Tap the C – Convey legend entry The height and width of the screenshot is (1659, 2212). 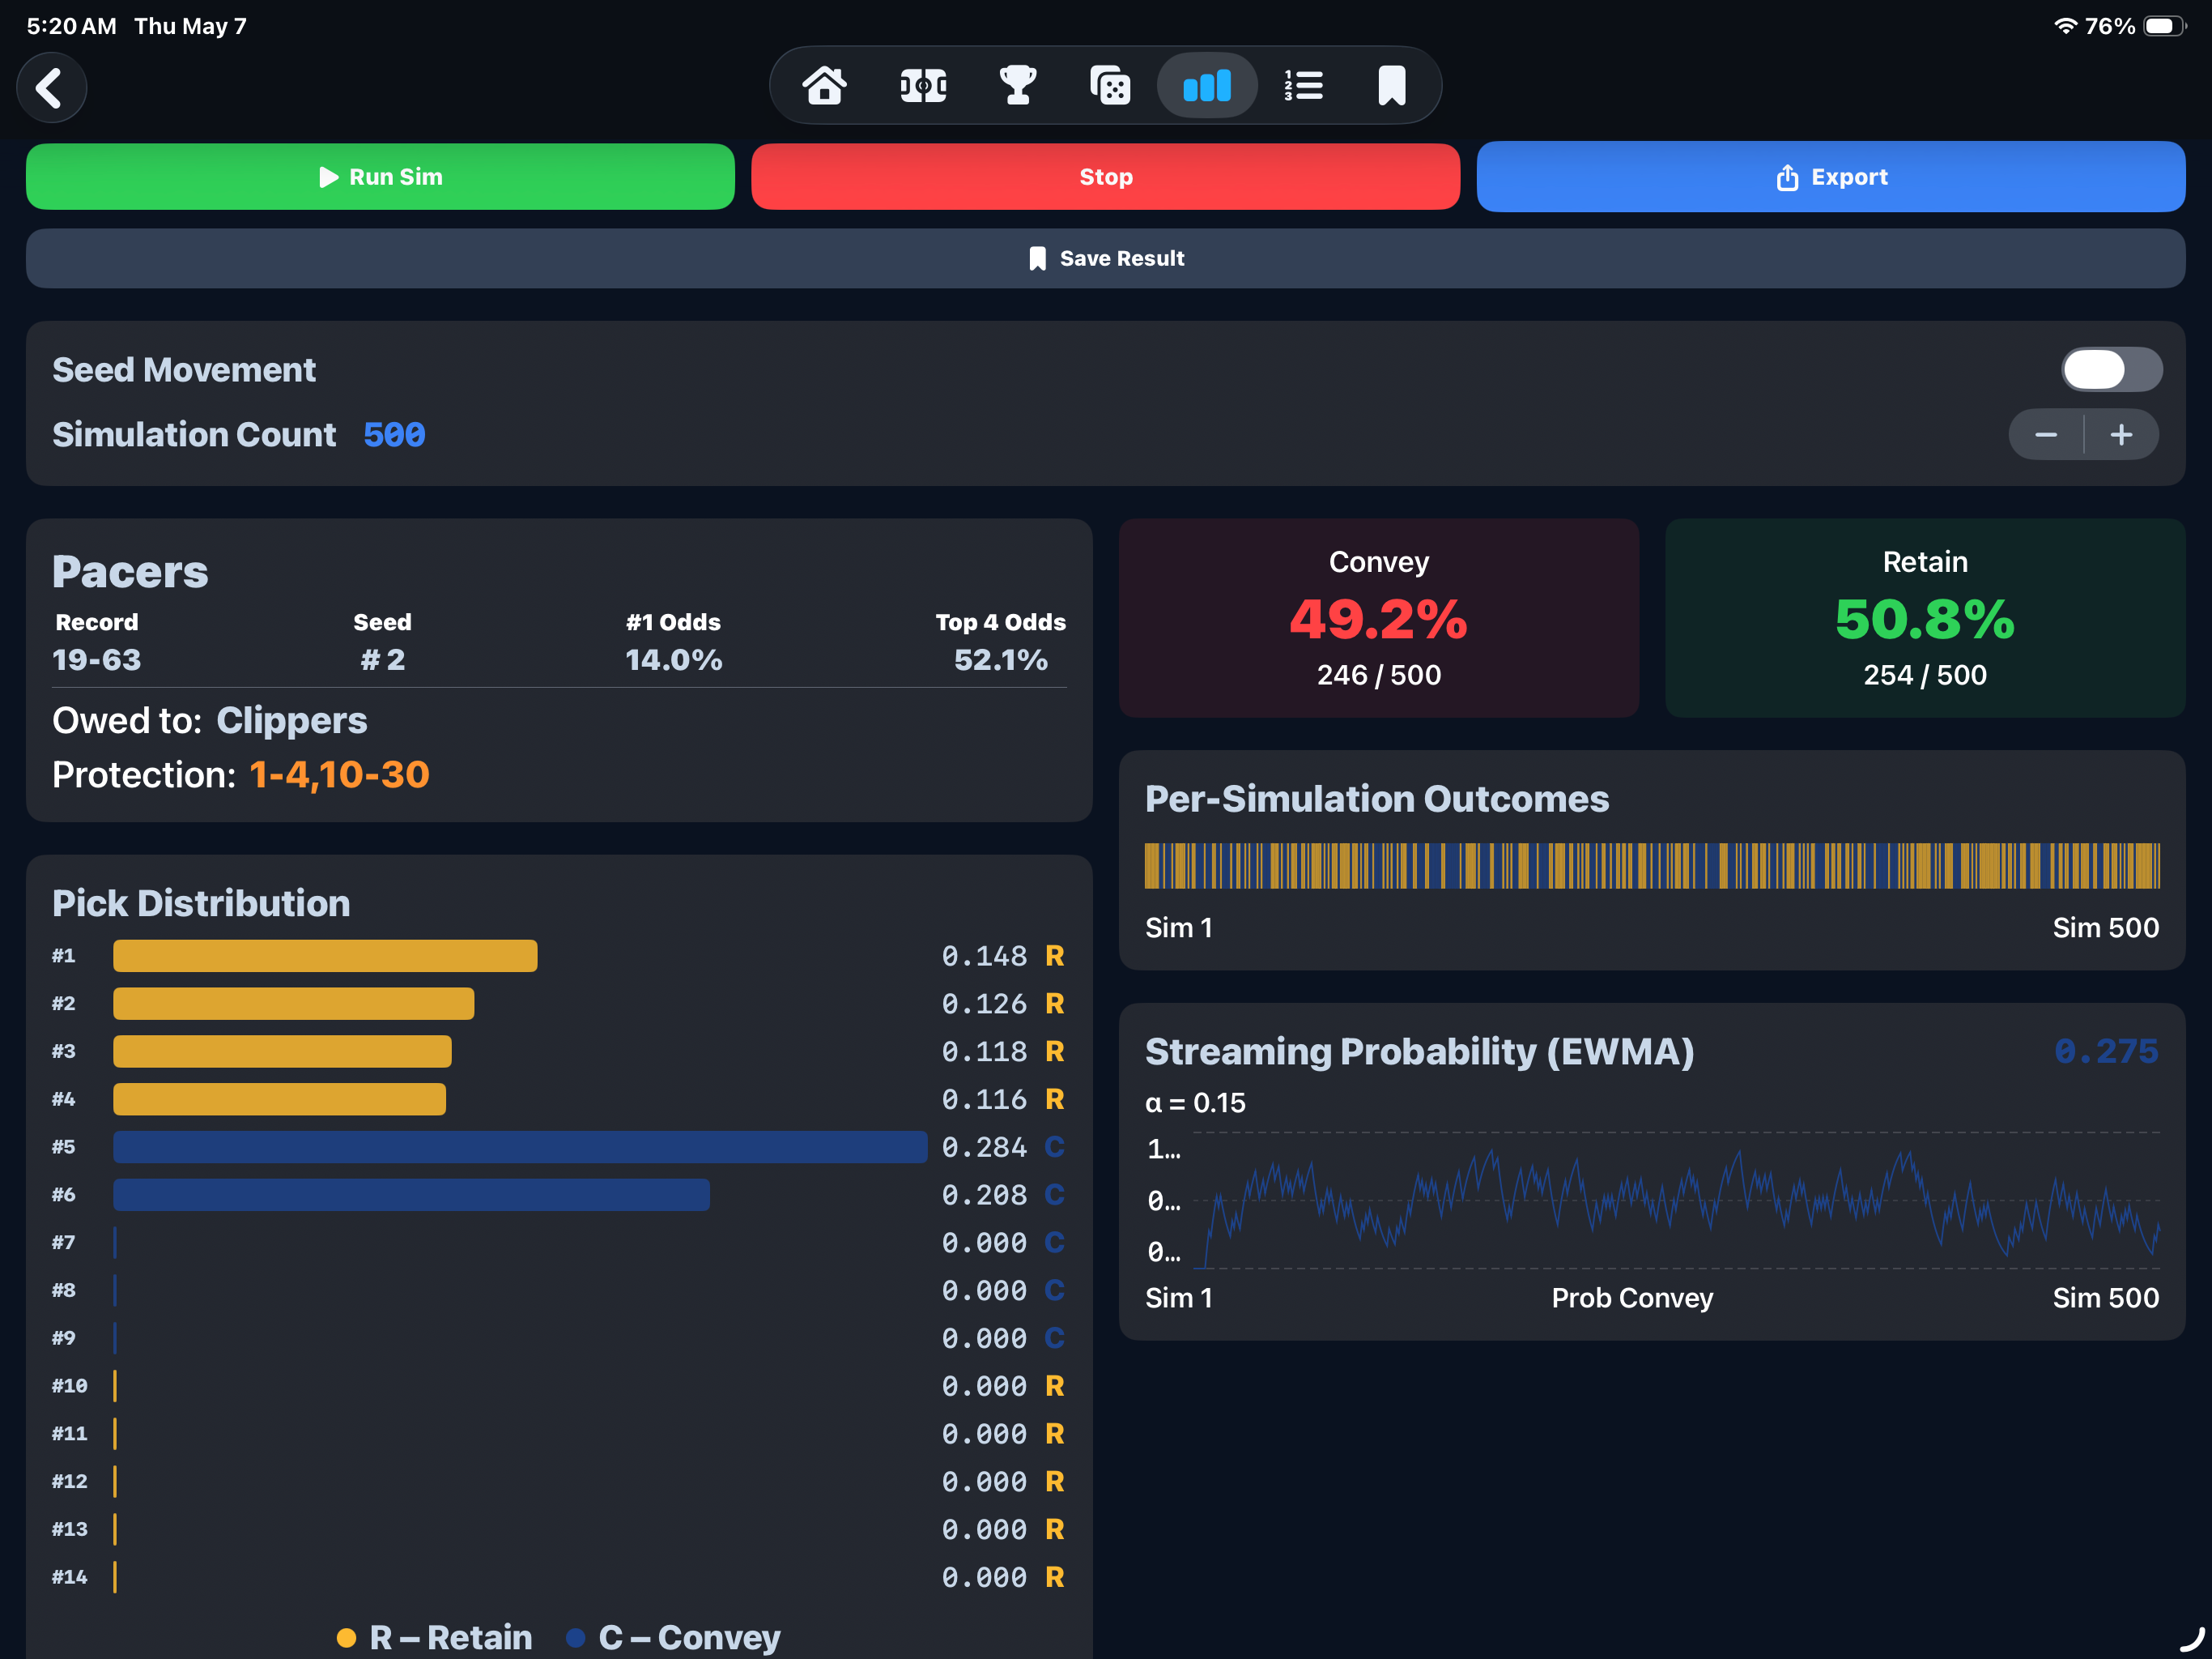tap(673, 1638)
